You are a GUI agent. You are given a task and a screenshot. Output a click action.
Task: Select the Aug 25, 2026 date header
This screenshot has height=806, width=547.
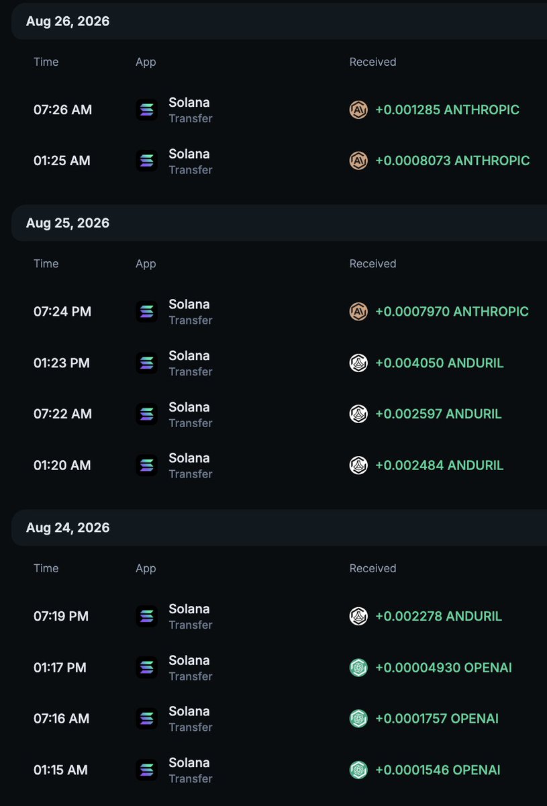pyautogui.click(x=279, y=223)
